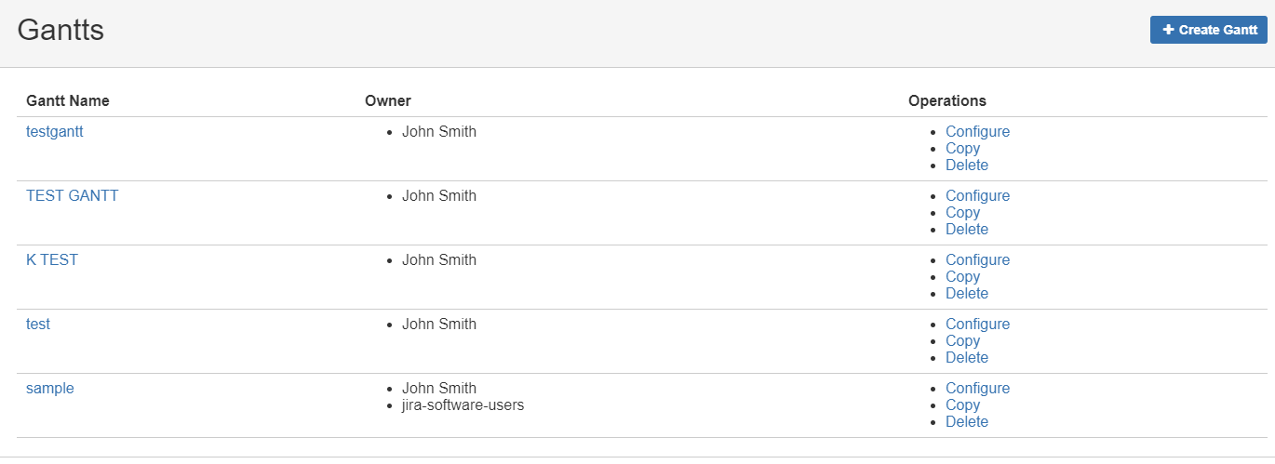This screenshot has height=464, width=1275.
Task: Open the sample gantt link
Action: click(x=50, y=389)
